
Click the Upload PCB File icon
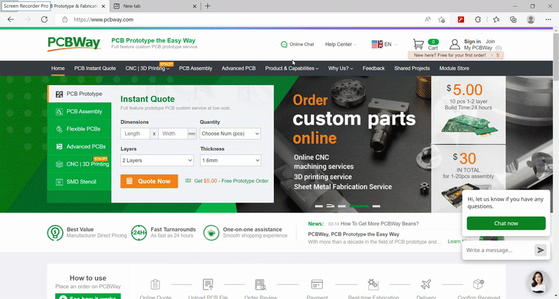(208, 284)
